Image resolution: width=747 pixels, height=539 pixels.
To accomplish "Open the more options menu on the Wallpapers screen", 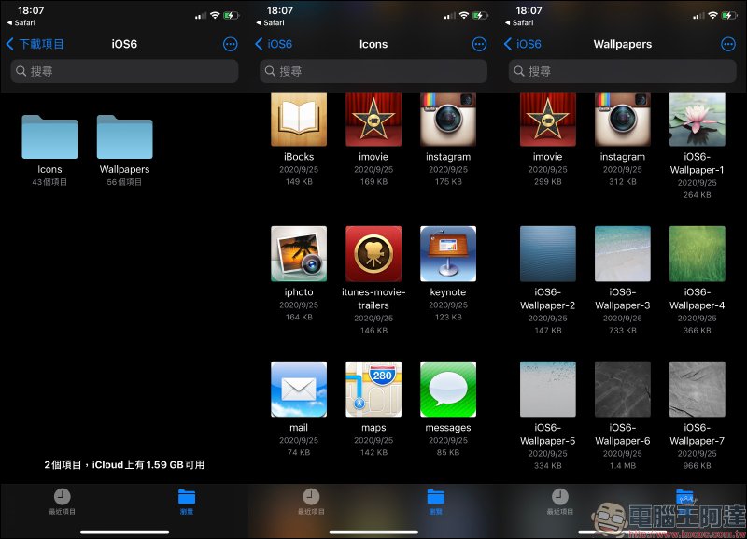I will (x=728, y=44).
